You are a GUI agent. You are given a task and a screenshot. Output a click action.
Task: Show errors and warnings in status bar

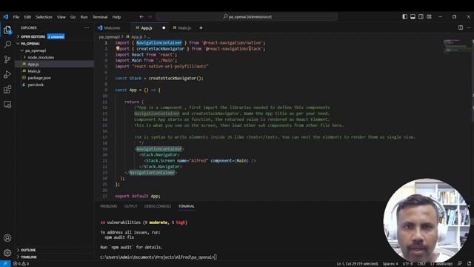click(x=21, y=264)
